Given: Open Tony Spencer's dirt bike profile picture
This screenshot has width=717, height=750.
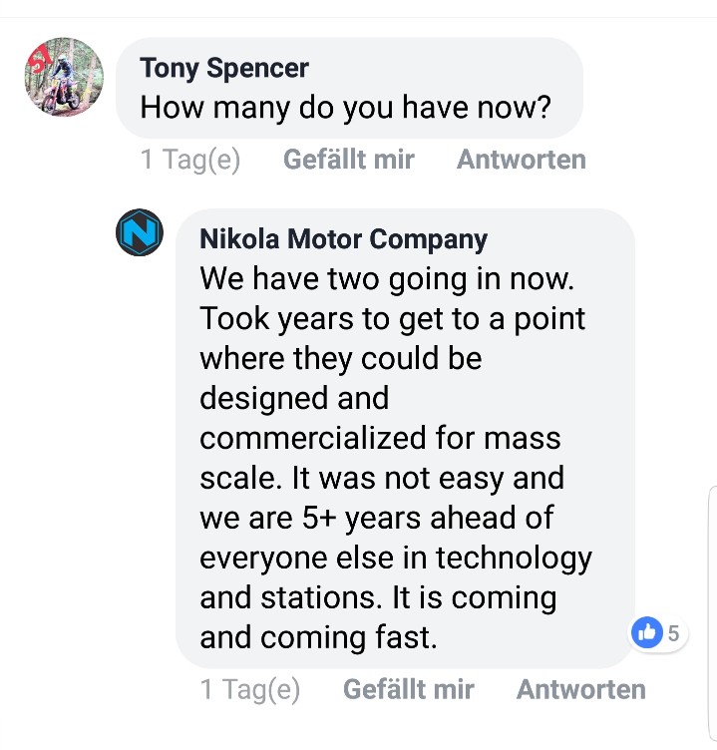Looking at the screenshot, I should point(64,79).
